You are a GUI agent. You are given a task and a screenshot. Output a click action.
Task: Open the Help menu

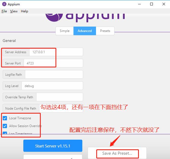click(24, 11)
